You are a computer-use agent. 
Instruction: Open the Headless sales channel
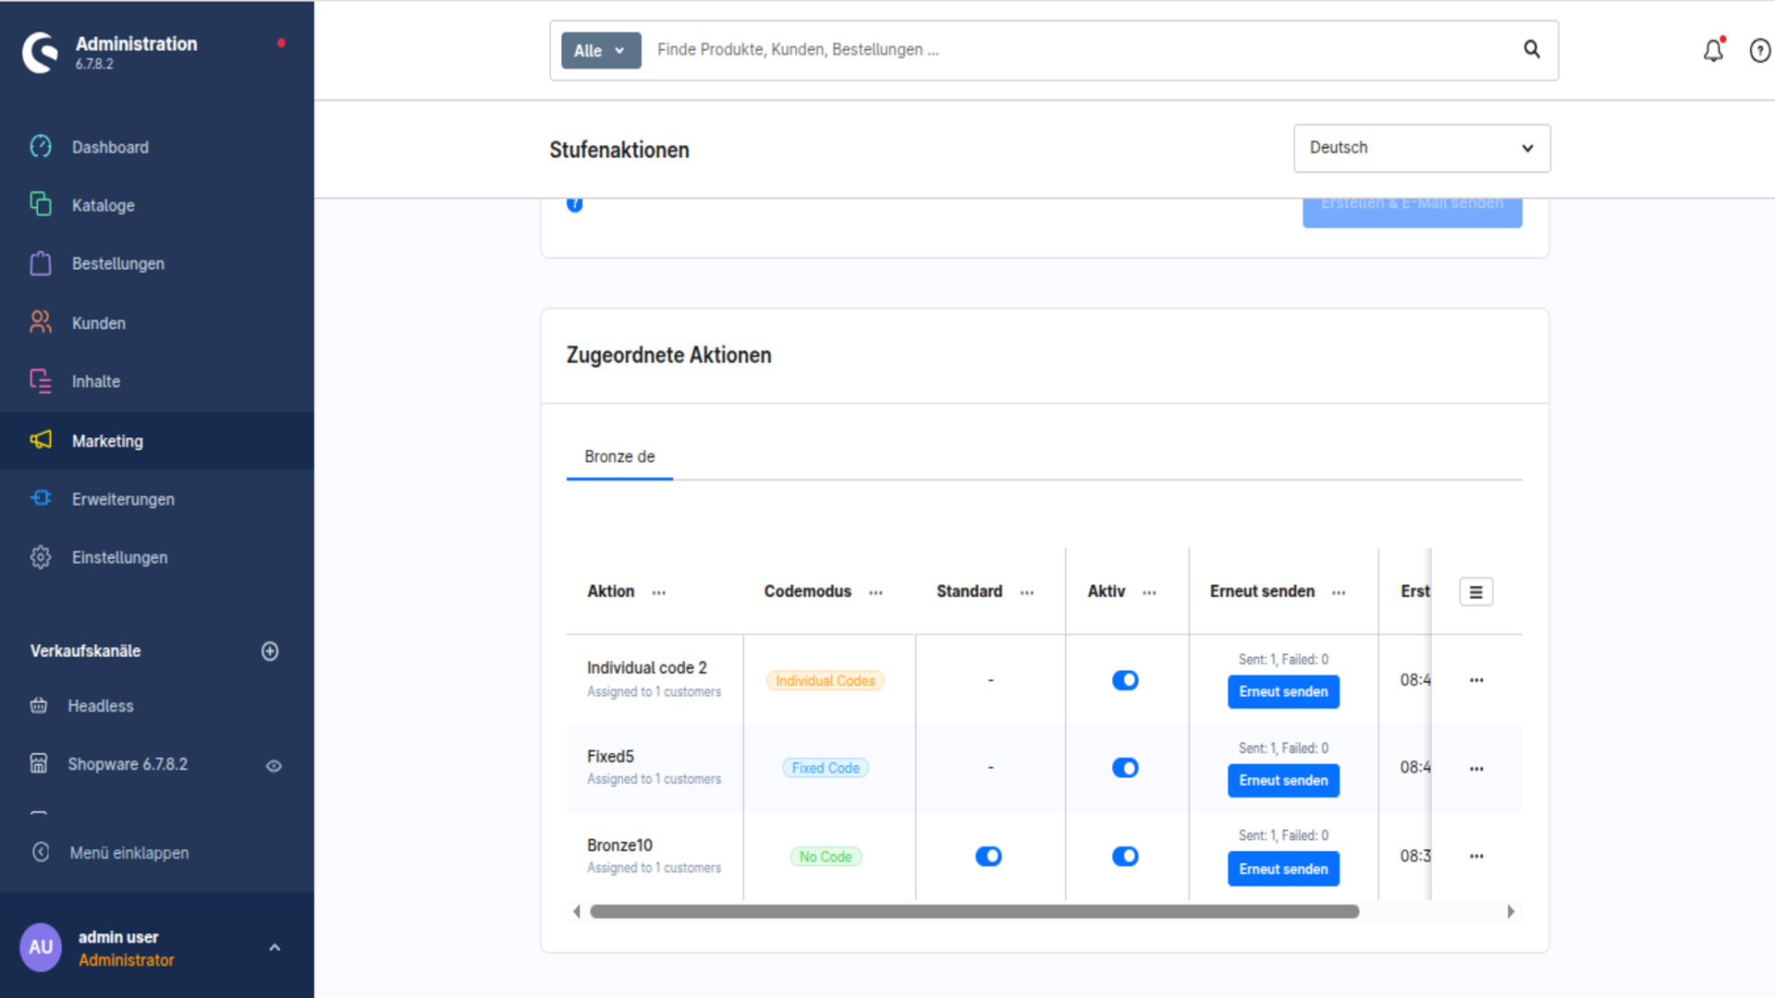pos(101,706)
